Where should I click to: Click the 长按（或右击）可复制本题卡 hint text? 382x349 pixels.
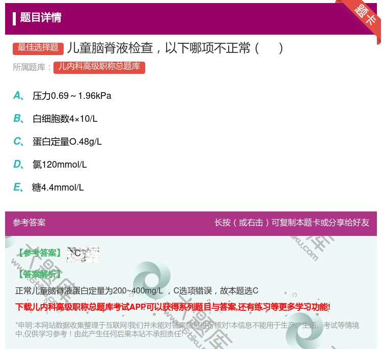pyautogui.click(x=292, y=223)
